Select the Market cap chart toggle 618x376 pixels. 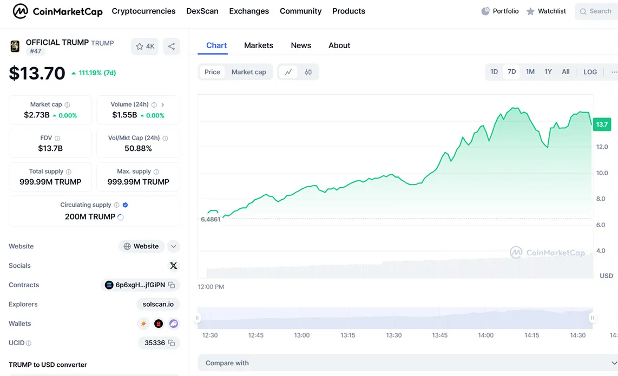click(249, 72)
